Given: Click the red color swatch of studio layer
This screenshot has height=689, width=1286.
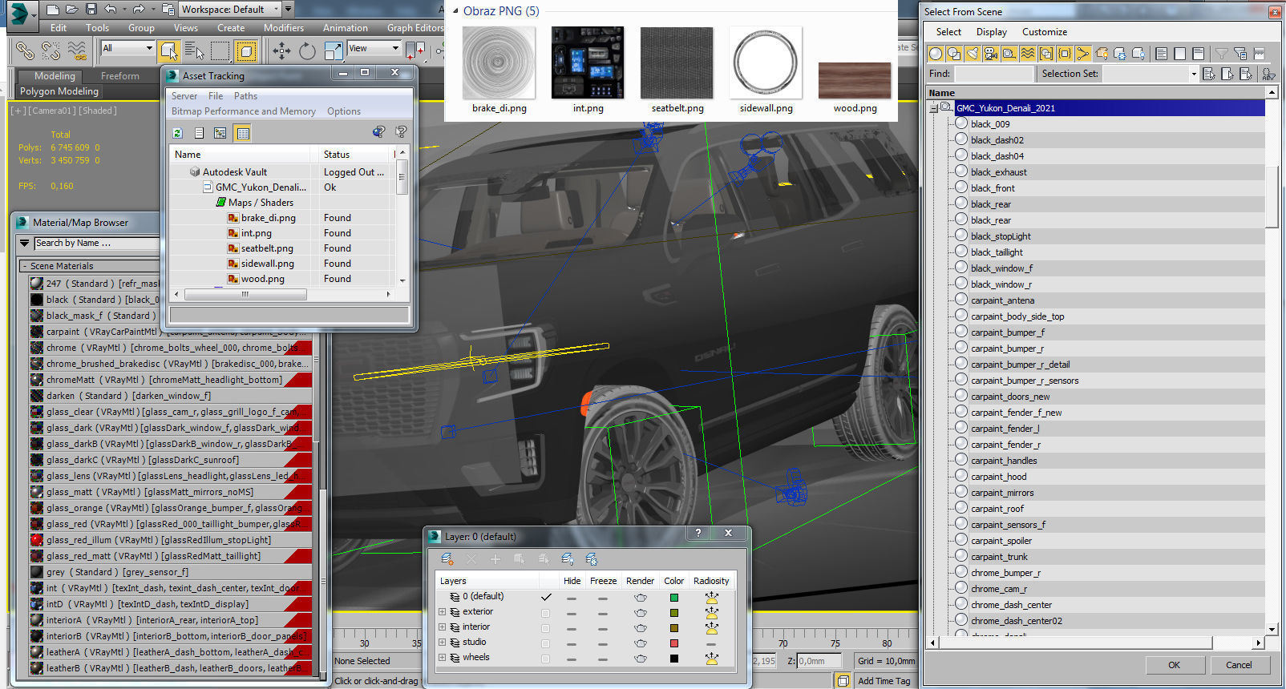Looking at the screenshot, I should 673,643.
